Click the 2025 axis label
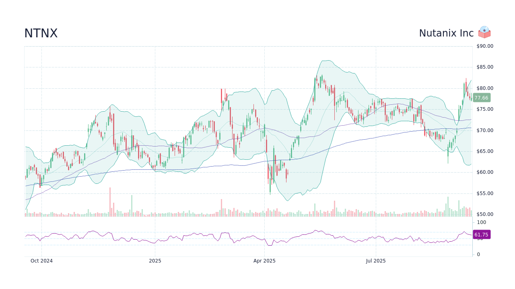Viewport: 515px width, 289px height. coord(154,261)
